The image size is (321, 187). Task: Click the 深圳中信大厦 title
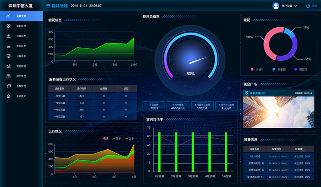(20, 6)
